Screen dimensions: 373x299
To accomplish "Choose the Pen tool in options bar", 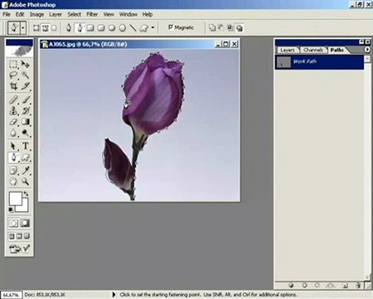I will [x=69, y=27].
